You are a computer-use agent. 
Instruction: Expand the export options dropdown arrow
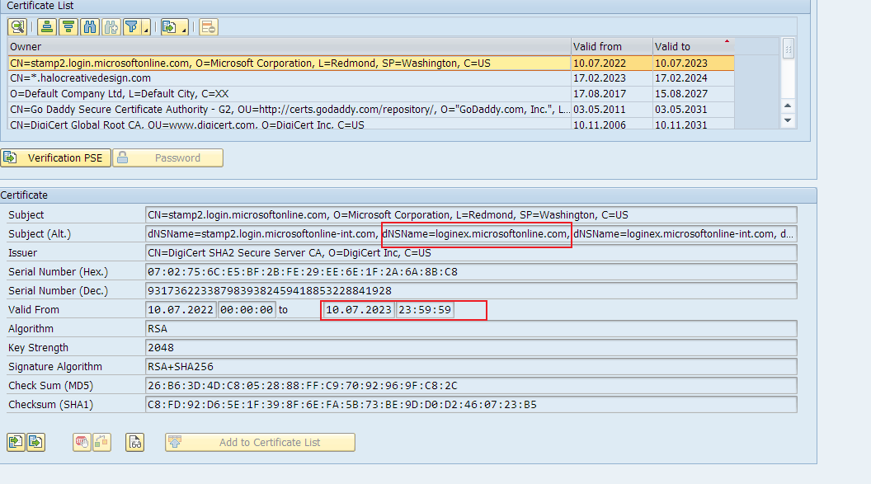tap(184, 29)
